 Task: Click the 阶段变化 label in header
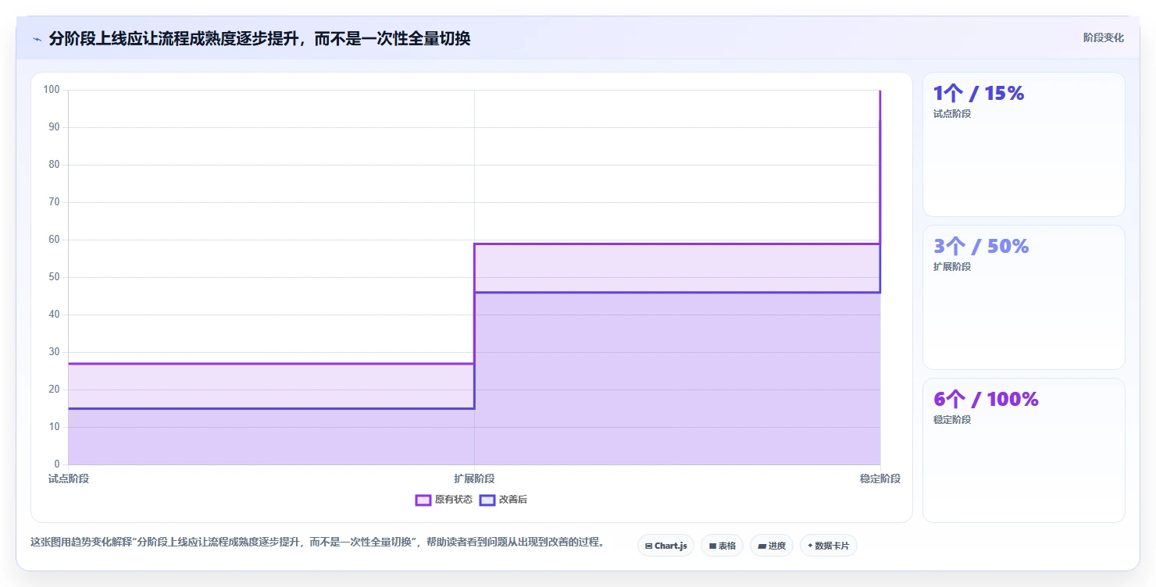pyautogui.click(x=1104, y=37)
